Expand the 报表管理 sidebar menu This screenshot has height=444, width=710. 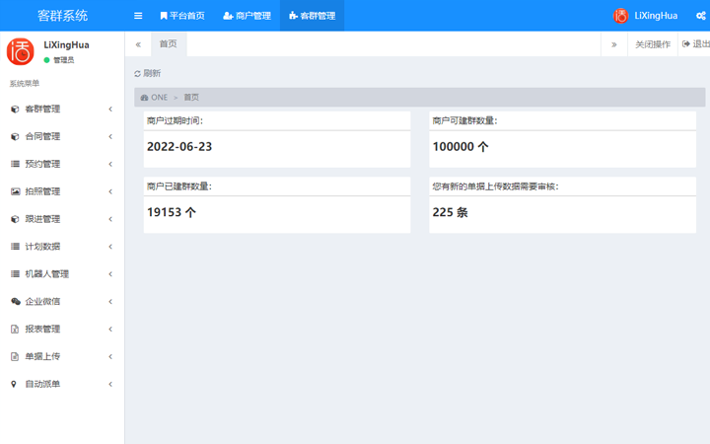(x=61, y=330)
